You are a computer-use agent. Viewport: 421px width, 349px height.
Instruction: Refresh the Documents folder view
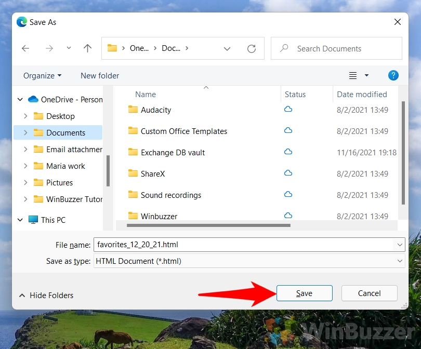pyautogui.click(x=252, y=48)
